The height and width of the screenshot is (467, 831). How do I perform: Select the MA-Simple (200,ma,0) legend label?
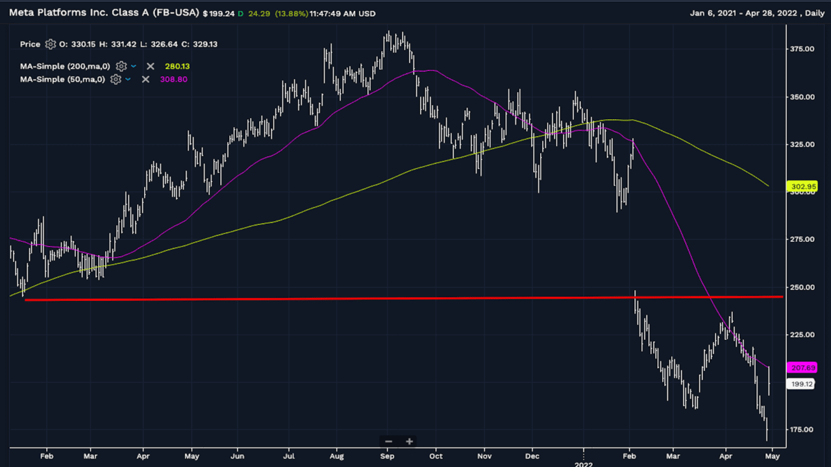pos(65,66)
